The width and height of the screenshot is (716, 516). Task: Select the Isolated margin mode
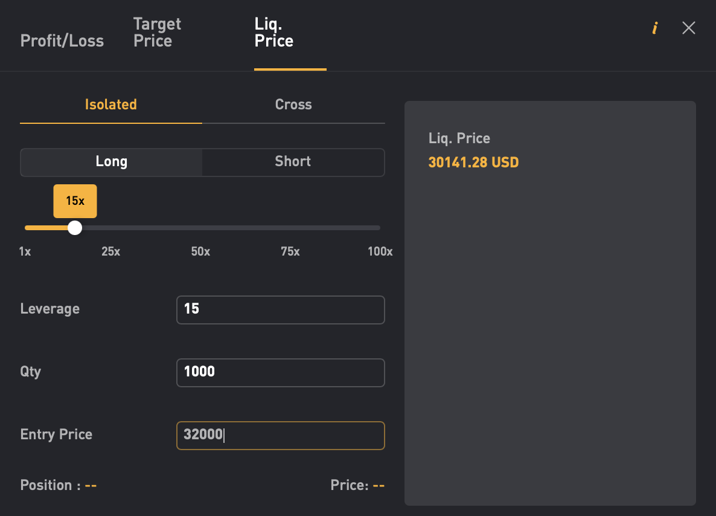coord(110,104)
